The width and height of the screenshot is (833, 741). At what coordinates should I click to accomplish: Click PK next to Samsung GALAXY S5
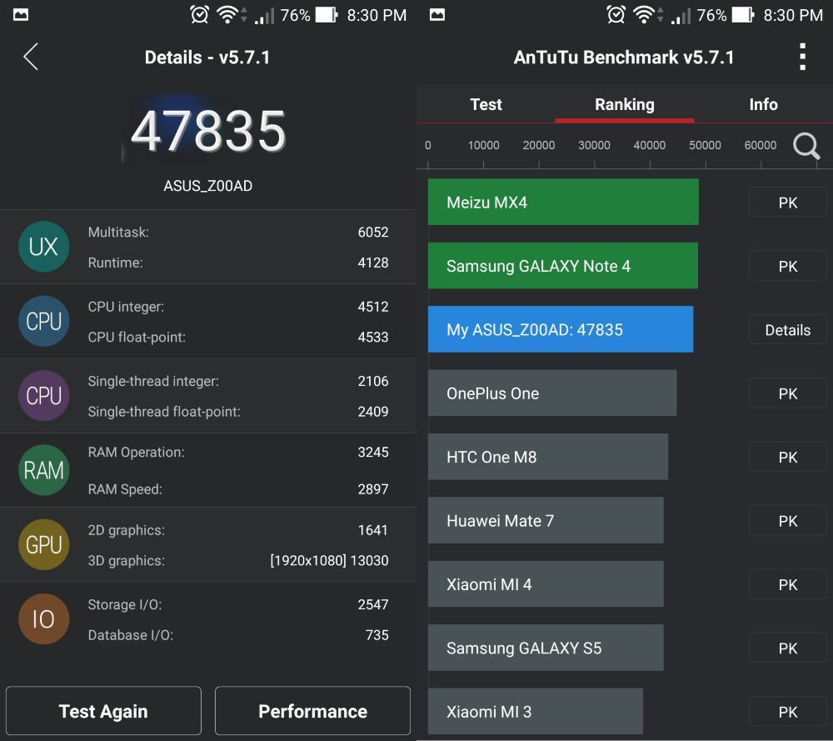tap(788, 648)
